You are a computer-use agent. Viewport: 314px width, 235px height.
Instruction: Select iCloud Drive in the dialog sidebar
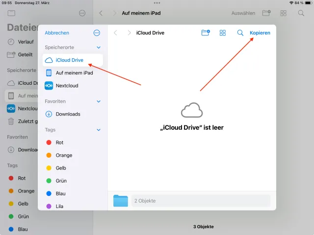pos(73,60)
